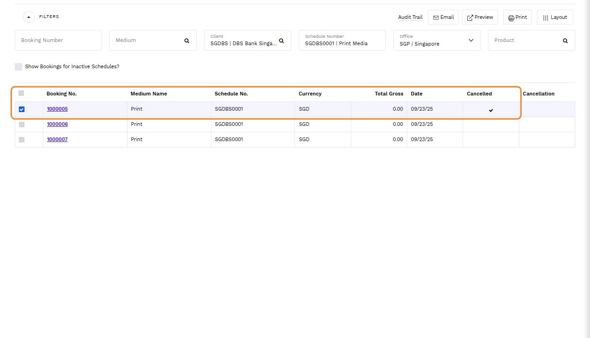Click the Client field search icon

click(282, 41)
